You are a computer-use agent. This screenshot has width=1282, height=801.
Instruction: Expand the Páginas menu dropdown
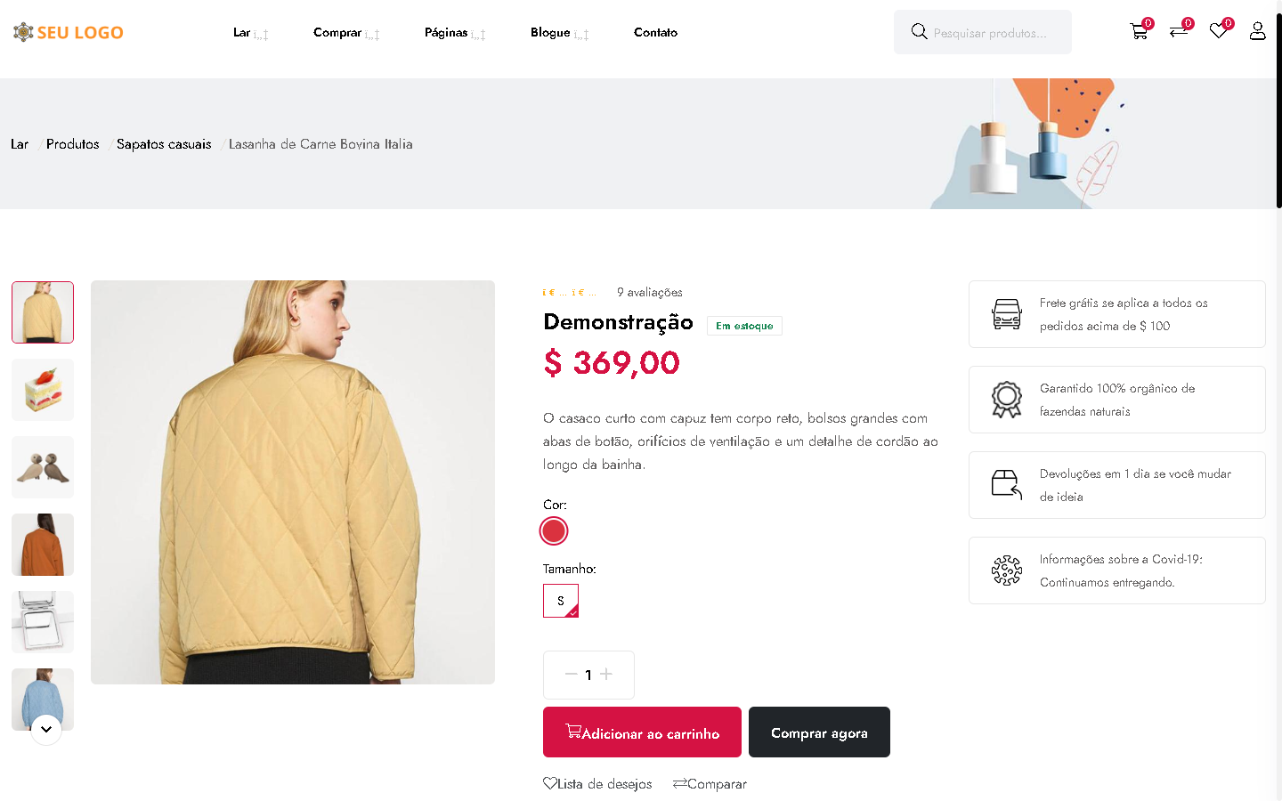455,33
